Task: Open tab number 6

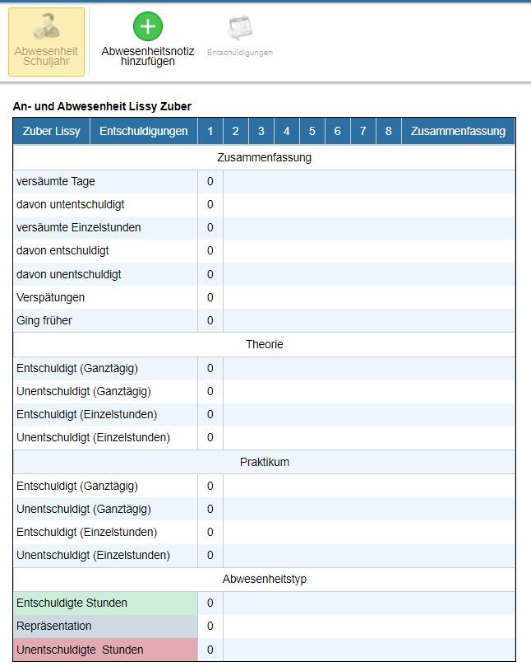Action: click(x=338, y=132)
